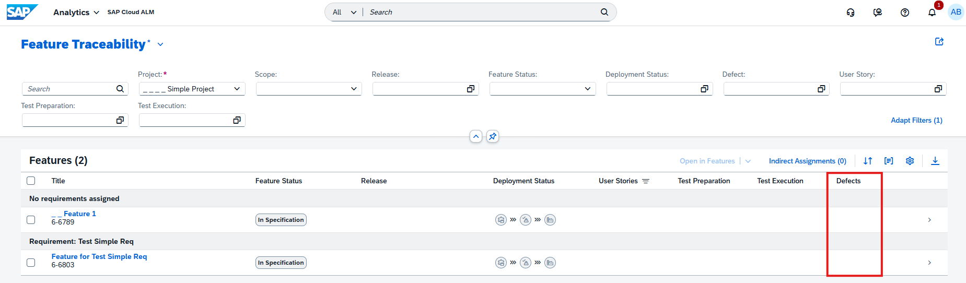Open the Release value help icon
The height and width of the screenshot is (283, 966).
pos(471,89)
